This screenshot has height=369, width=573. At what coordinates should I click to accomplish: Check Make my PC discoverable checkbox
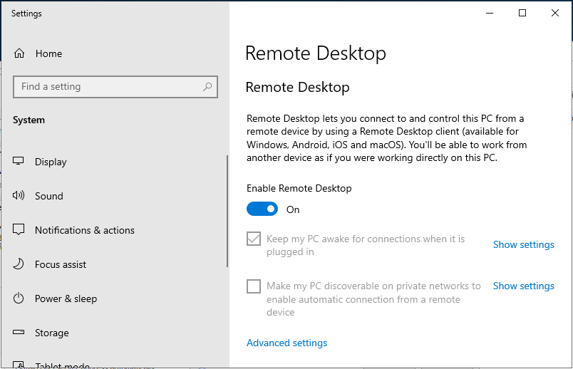click(254, 286)
